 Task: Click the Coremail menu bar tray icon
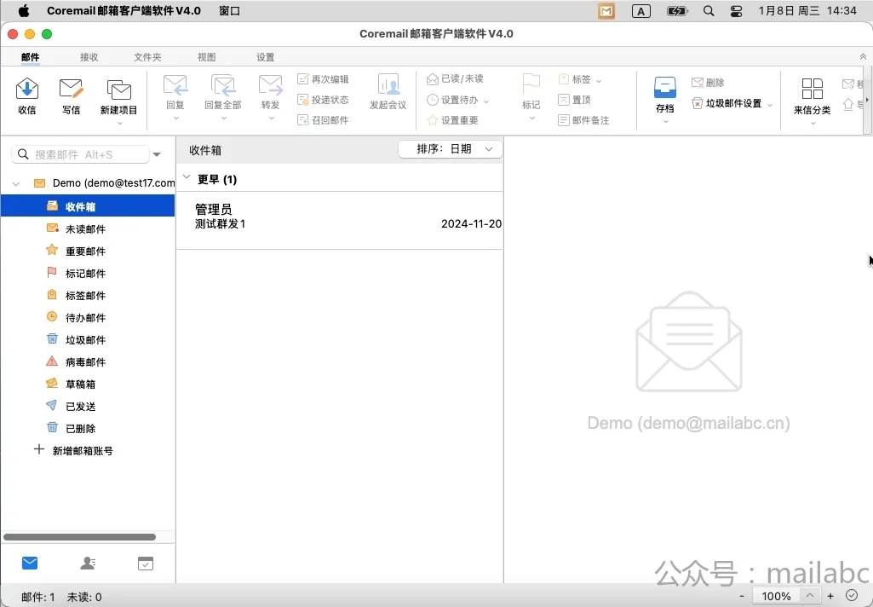pyautogui.click(x=606, y=11)
